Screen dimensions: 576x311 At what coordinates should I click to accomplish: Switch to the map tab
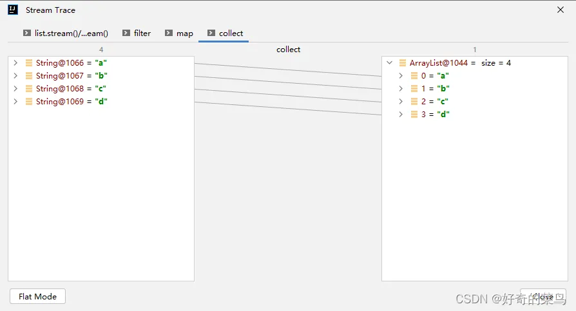pyautogui.click(x=184, y=33)
